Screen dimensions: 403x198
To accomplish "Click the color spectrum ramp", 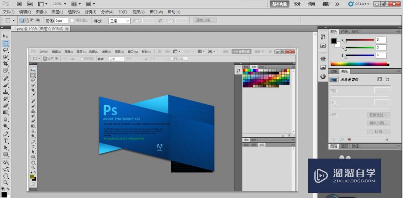I will (x=360, y=64).
